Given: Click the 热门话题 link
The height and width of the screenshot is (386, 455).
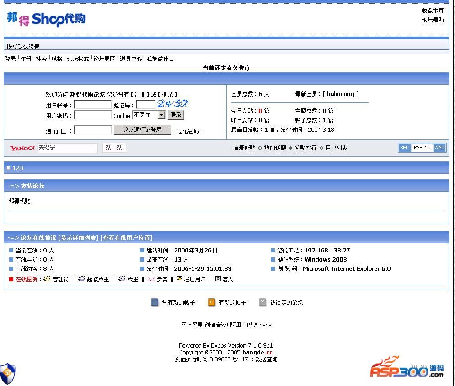Looking at the screenshot, I should point(275,148).
